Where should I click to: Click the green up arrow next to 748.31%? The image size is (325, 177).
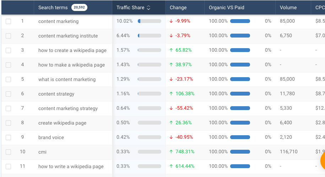click(x=171, y=152)
